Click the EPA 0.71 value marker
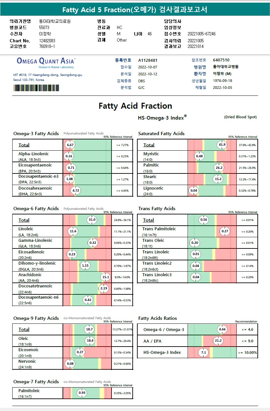Screen dimensions: 270x411 [x=71, y=168]
